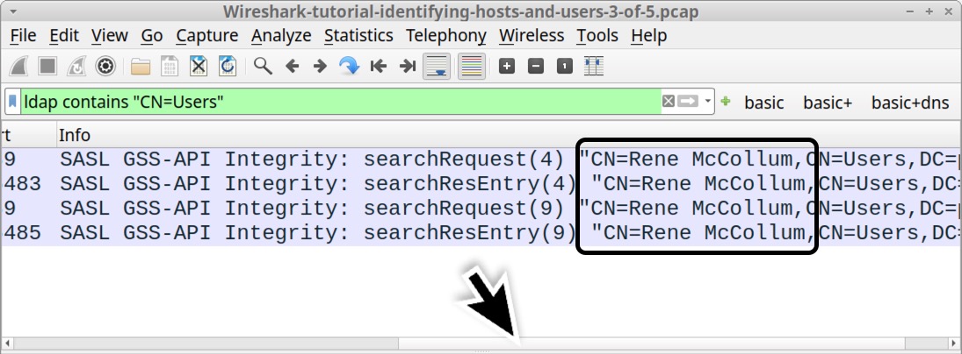
Task: Open a capture file folder icon
Action: point(141,66)
